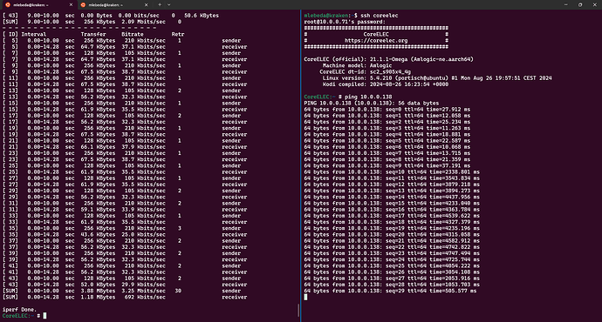Click the Ubuntu icon on the active tab
Viewport: 602px width, 322px height.
pyautogui.click(x=7, y=5)
